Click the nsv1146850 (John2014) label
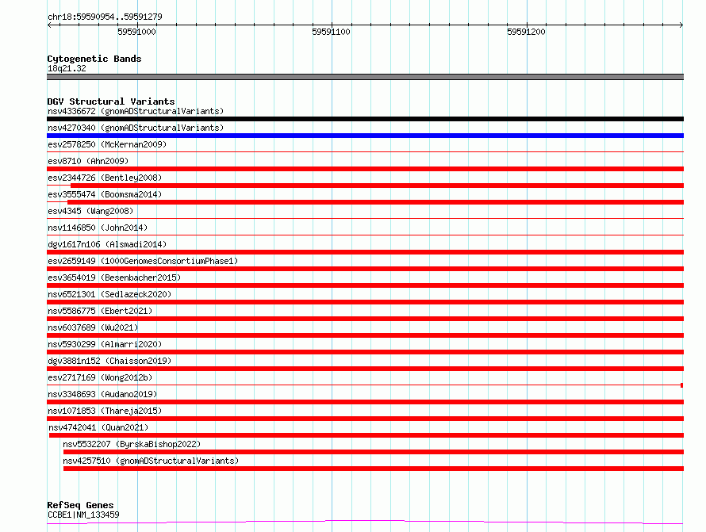The width and height of the screenshot is (706, 532). pos(98,228)
